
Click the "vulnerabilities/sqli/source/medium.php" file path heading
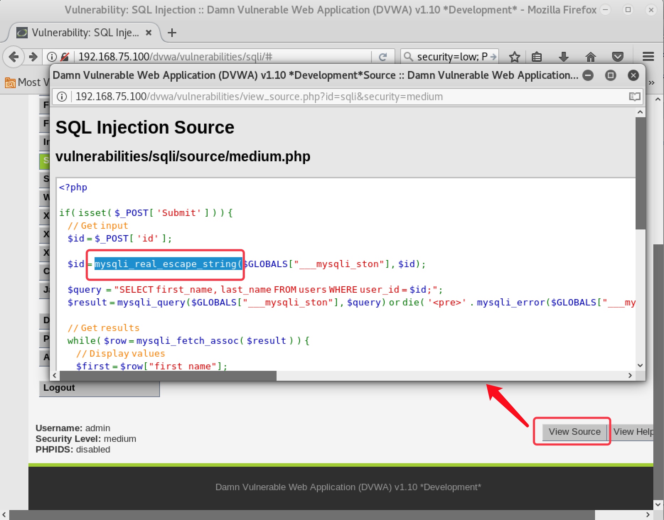[183, 156]
